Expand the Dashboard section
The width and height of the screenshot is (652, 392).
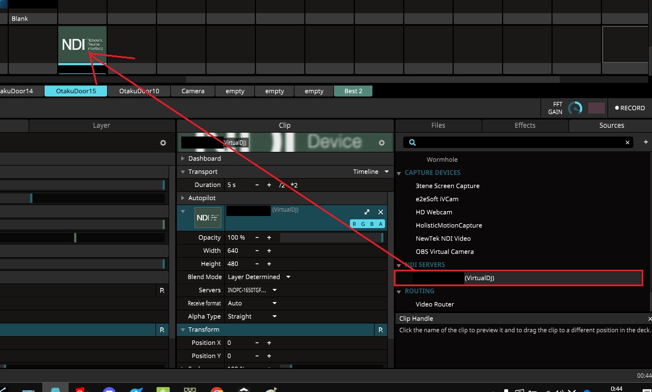coord(182,158)
